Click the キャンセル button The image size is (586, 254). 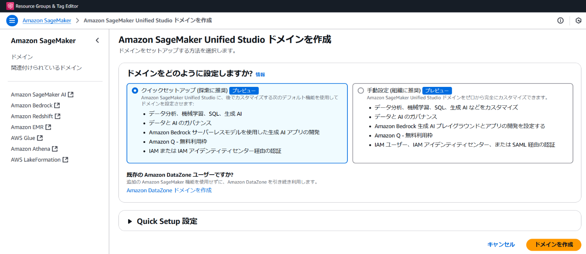(501, 244)
